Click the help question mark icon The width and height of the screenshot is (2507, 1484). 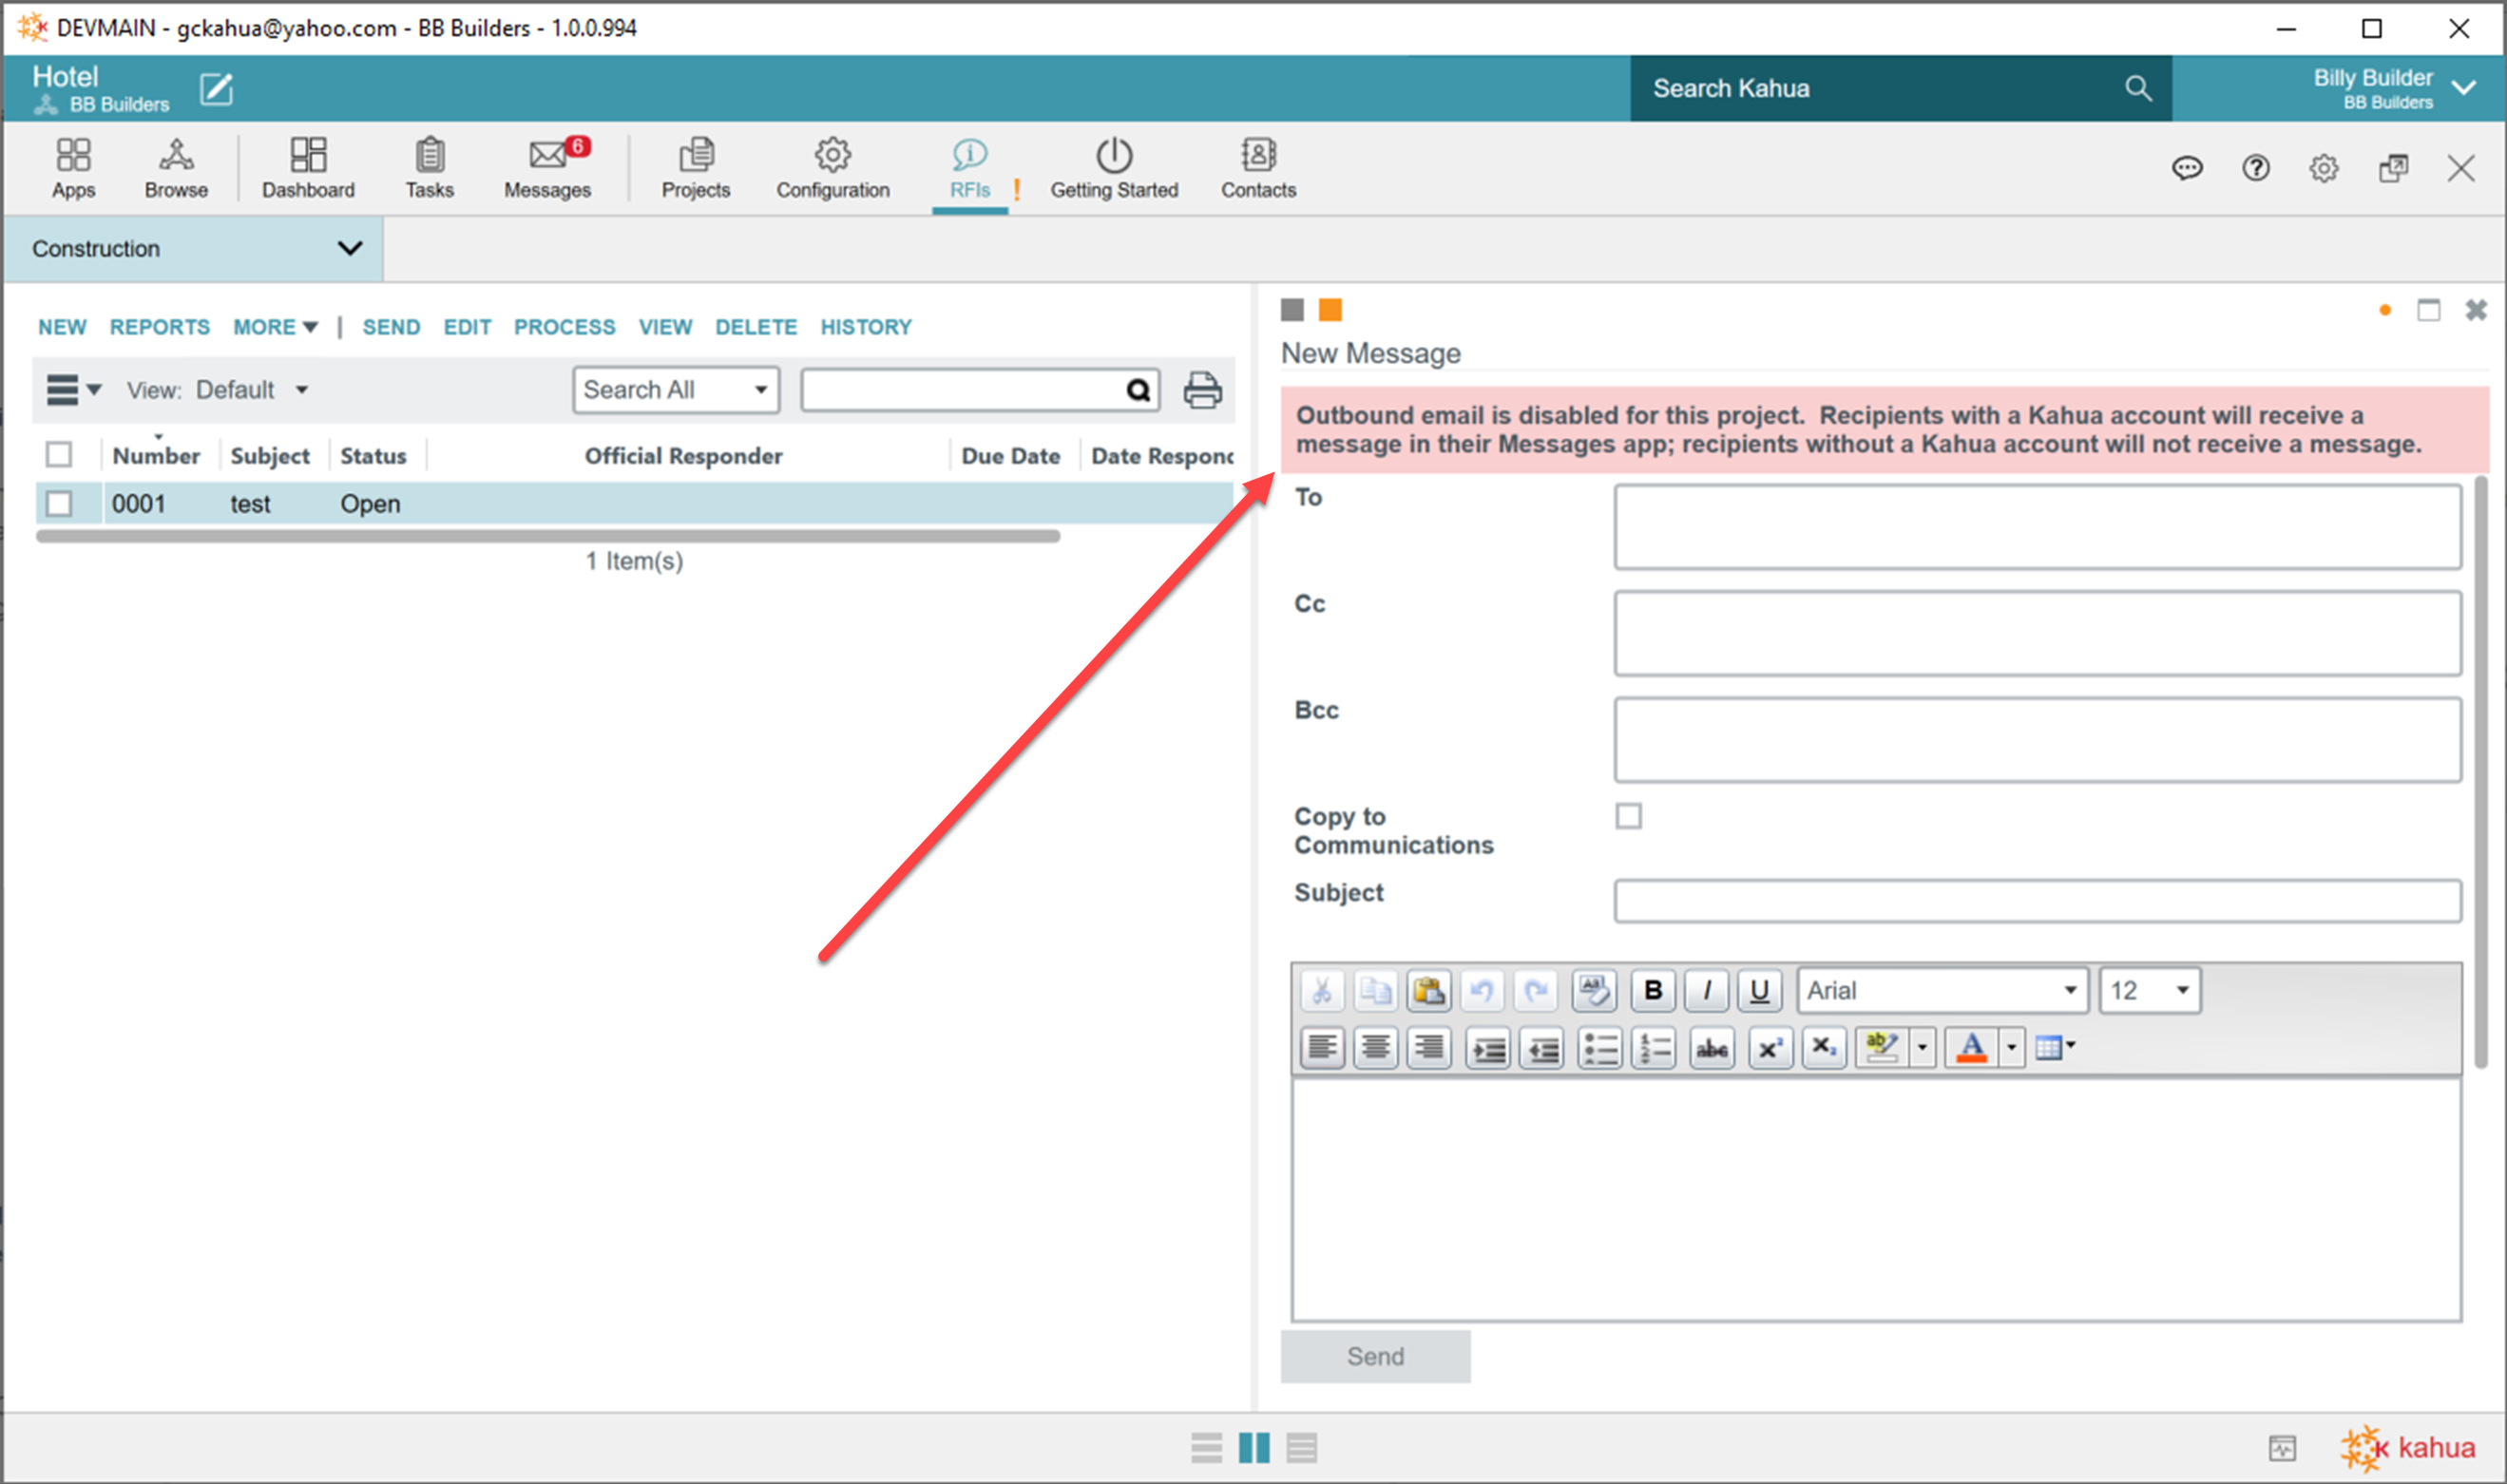2255,168
